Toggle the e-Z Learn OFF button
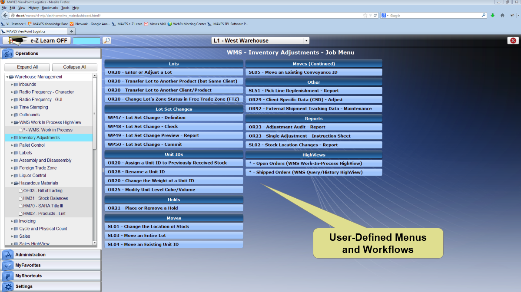 37,40
